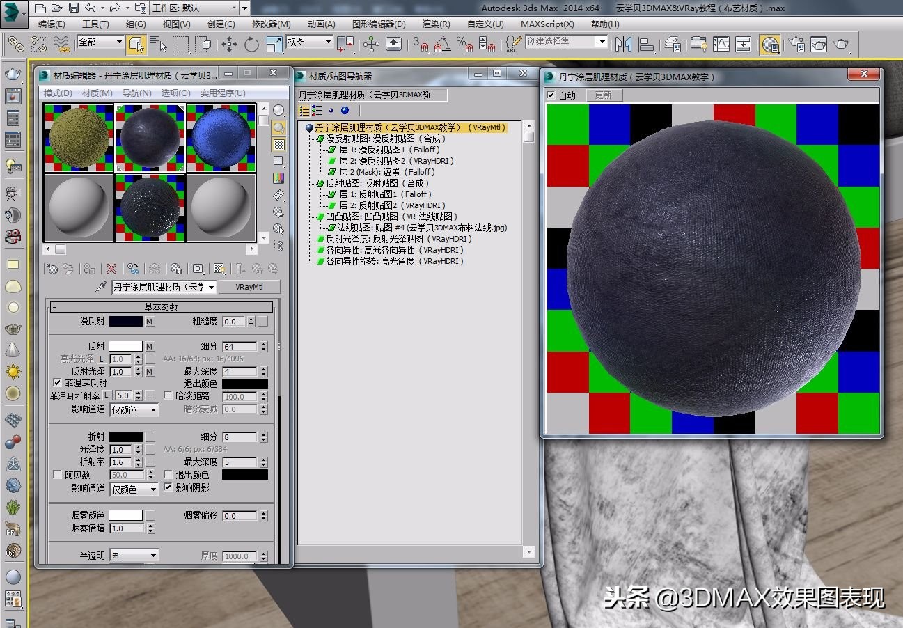Disable the 菲涅耳反射 checkbox

click(57, 382)
